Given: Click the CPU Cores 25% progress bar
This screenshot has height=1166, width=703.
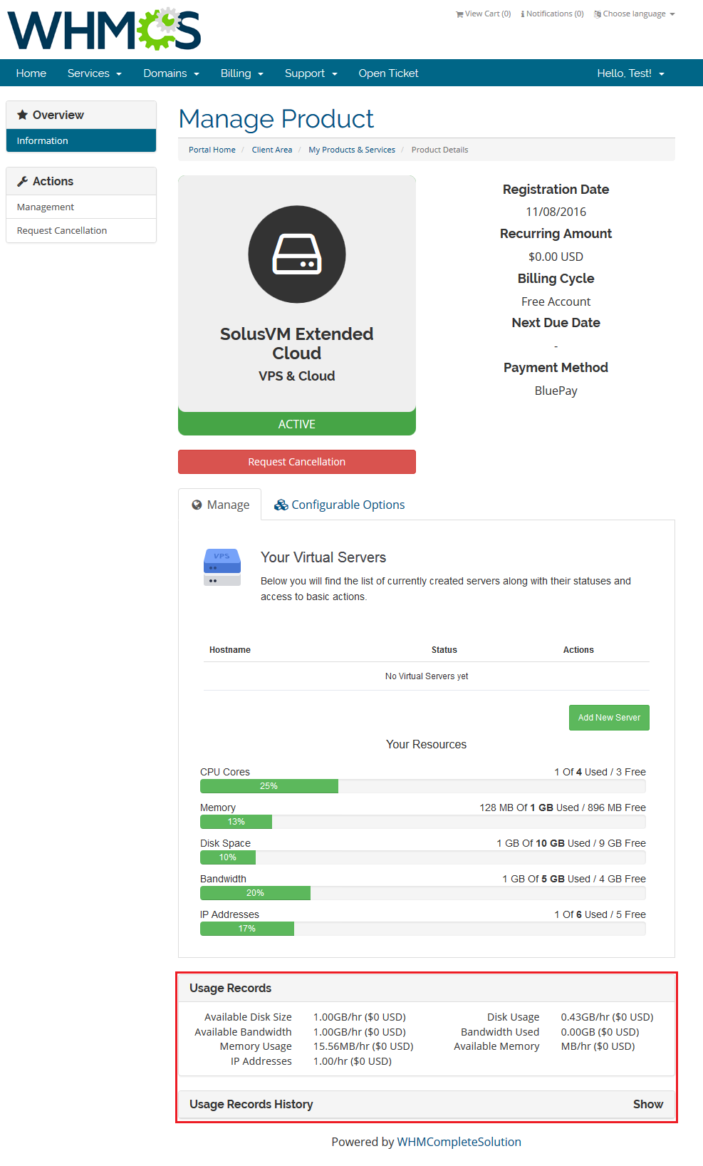Looking at the screenshot, I should 269,786.
